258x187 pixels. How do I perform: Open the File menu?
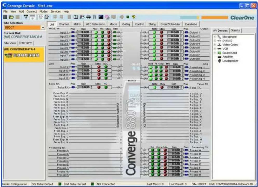5,11
